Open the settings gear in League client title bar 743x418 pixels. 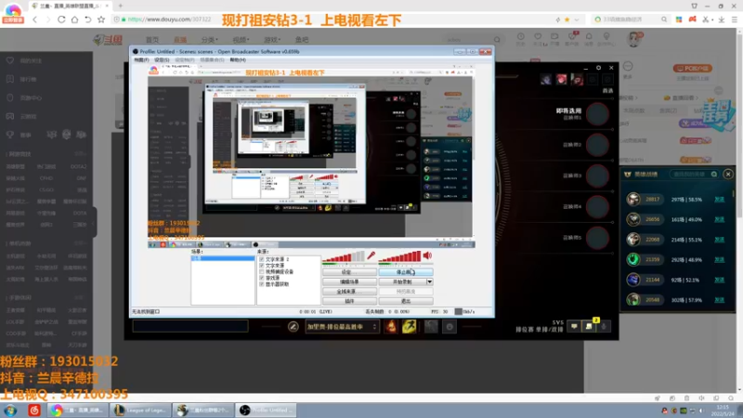pyautogui.click(x=598, y=68)
